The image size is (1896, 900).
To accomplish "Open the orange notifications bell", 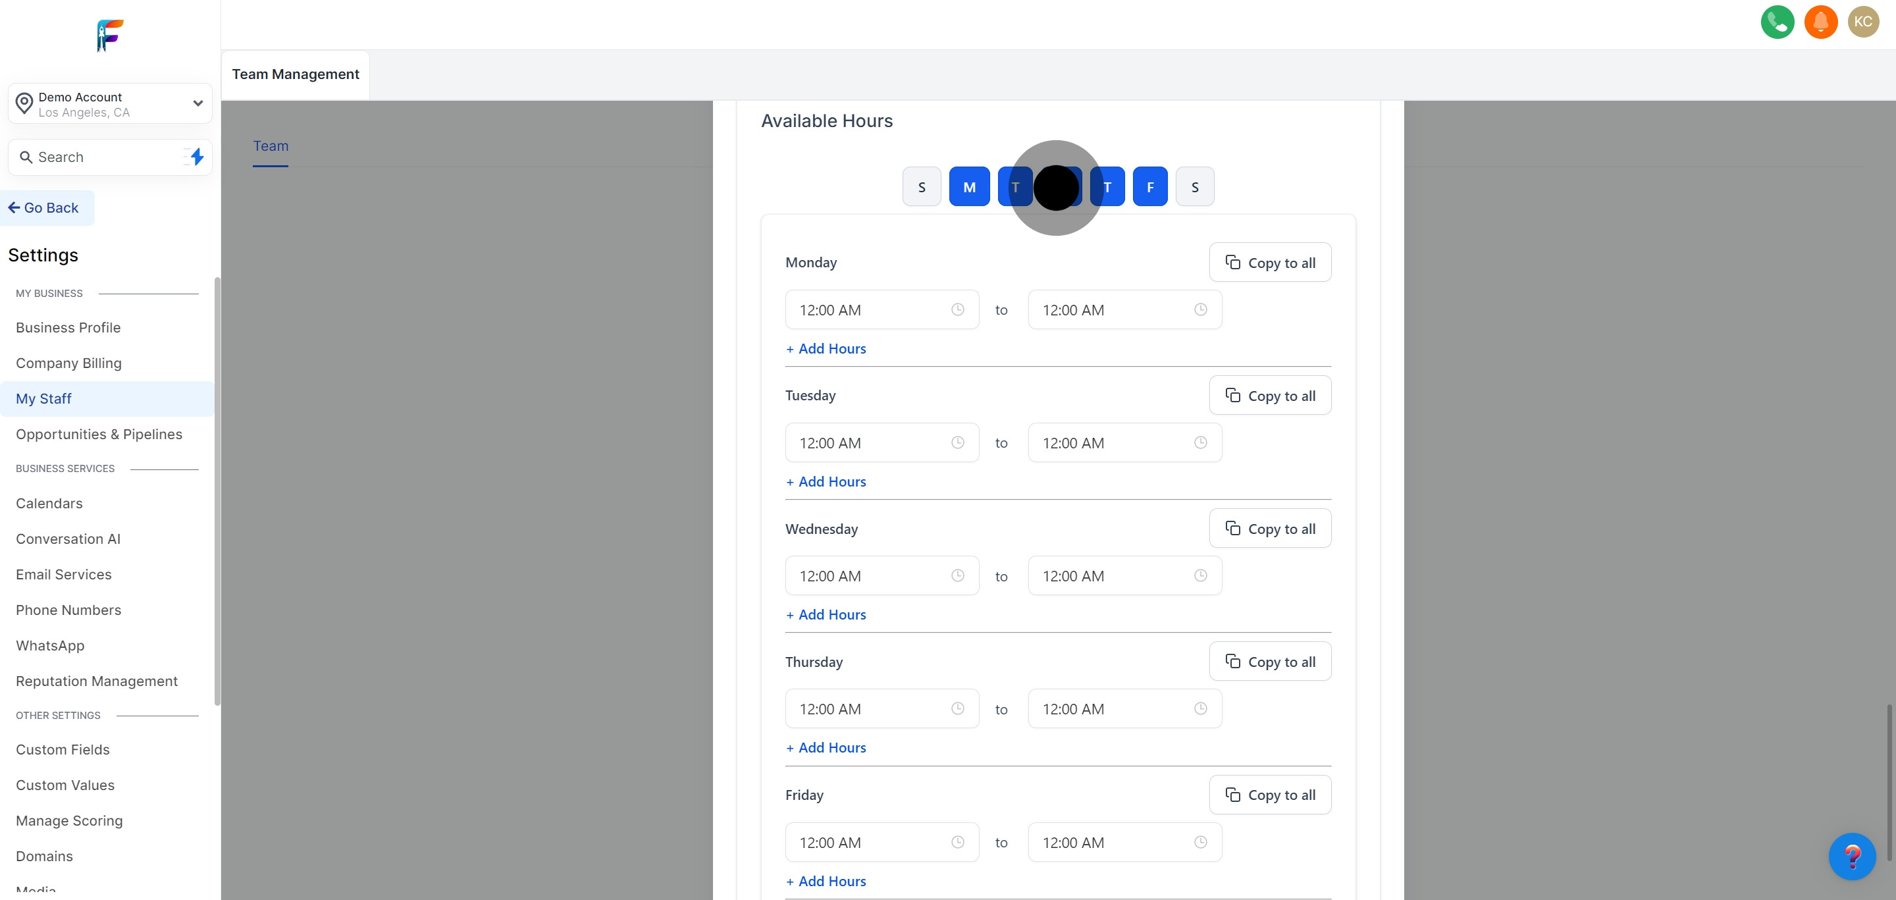I will pyautogui.click(x=1820, y=22).
